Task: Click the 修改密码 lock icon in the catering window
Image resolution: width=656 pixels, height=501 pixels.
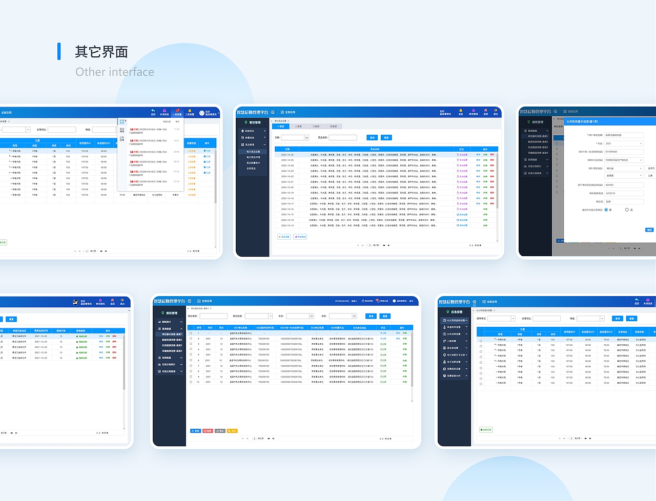Action: point(473,111)
